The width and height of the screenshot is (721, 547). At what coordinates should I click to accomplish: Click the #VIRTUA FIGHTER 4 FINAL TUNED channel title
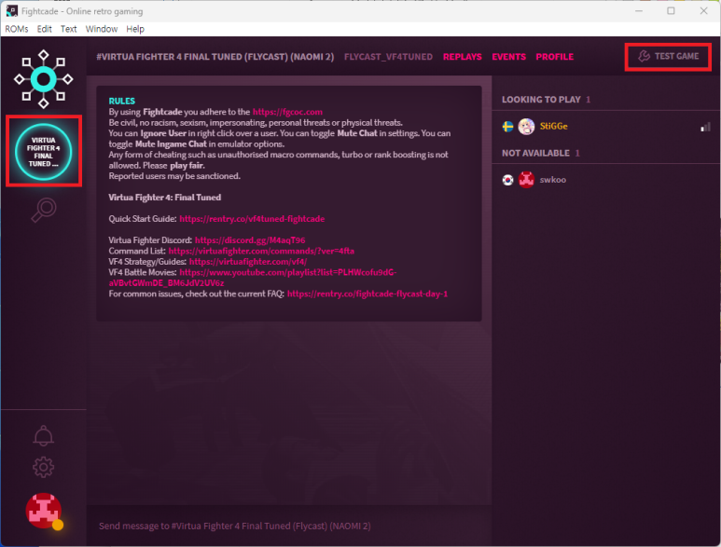coord(215,57)
